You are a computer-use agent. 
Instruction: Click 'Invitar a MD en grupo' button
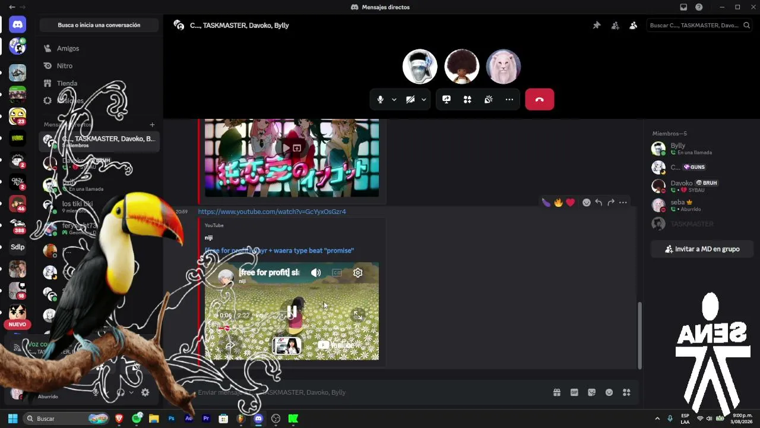tap(702, 249)
